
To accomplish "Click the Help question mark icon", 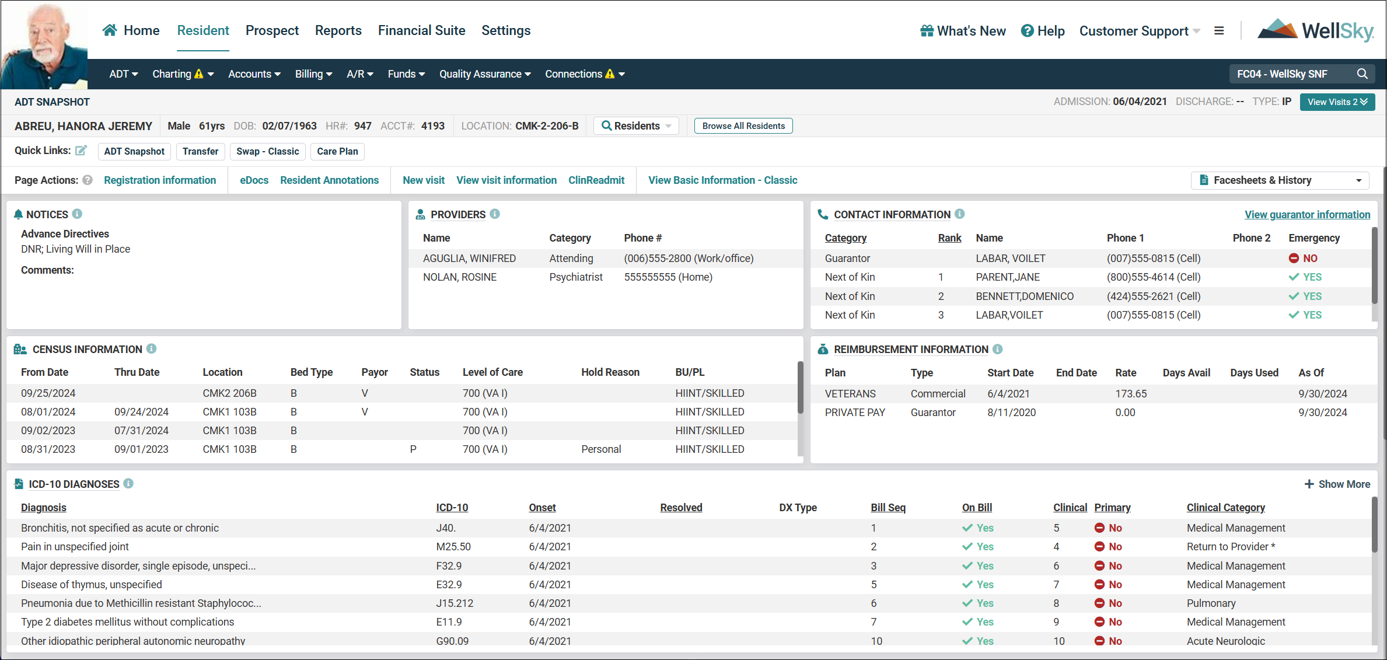I will coord(1026,30).
